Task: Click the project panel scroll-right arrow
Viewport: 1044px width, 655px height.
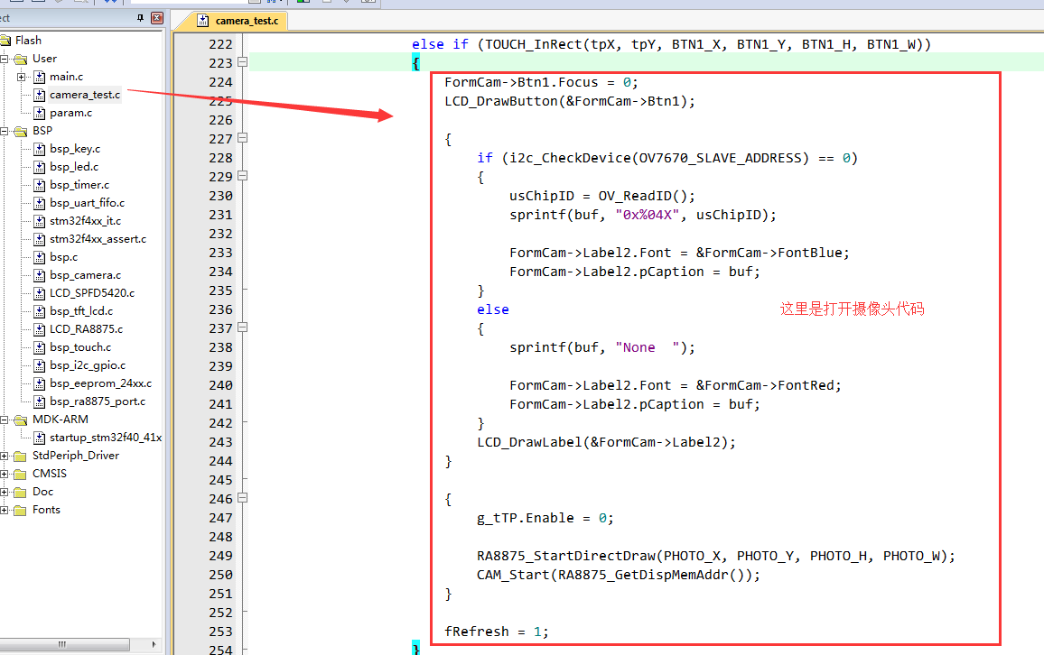Action: [x=154, y=644]
